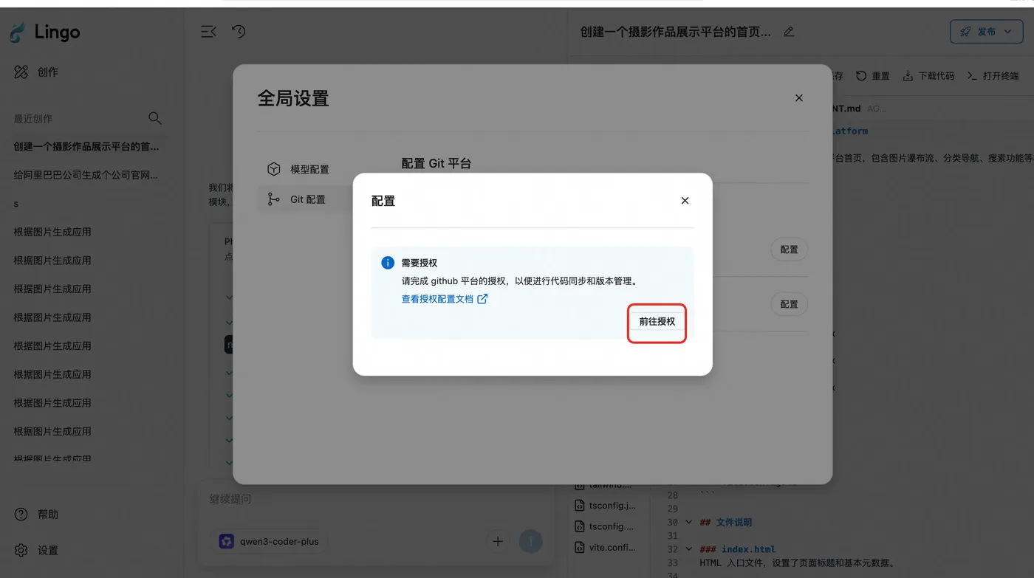Image resolution: width=1034 pixels, height=578 pixels.
Task: Search recent creations with the magnifier icon
Action: pyautogui.click(x=154, y=118)
